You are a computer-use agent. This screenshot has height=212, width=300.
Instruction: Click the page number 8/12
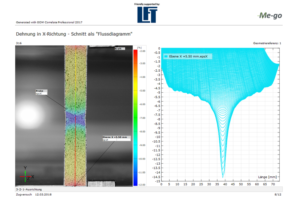tap(277, 195)
